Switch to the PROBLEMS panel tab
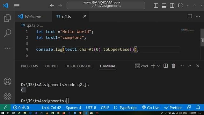The width and height of the screenshot is (204, 115). click(29, 66)
